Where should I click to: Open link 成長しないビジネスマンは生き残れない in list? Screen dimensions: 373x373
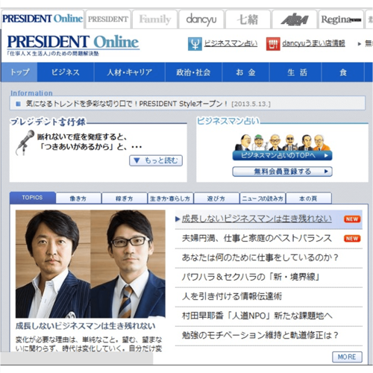click(x=257, y=219)
